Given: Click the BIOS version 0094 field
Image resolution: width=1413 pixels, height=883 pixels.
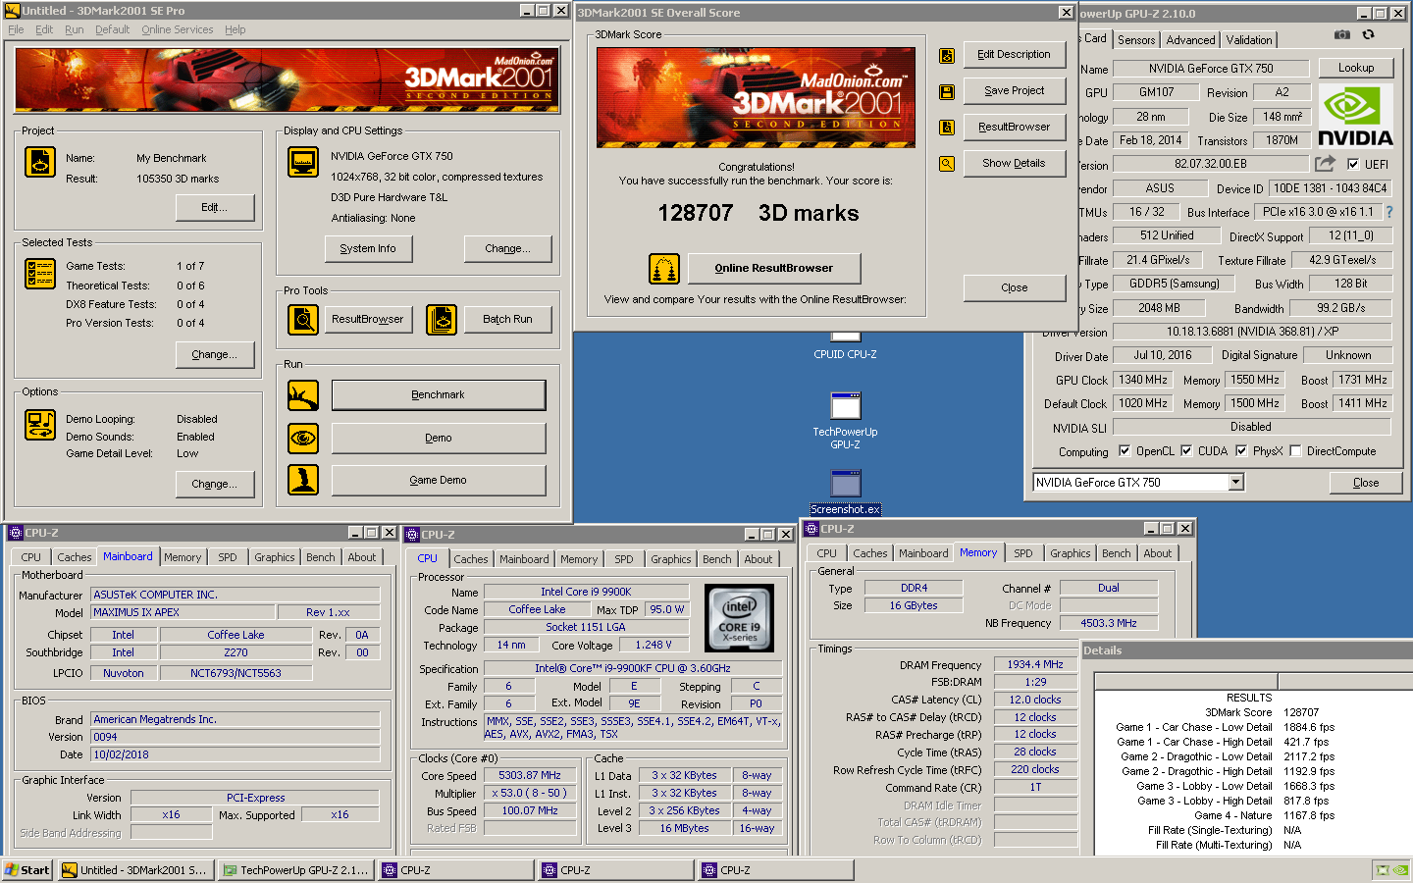Looking at the screenshot, I should coord(235,737).
